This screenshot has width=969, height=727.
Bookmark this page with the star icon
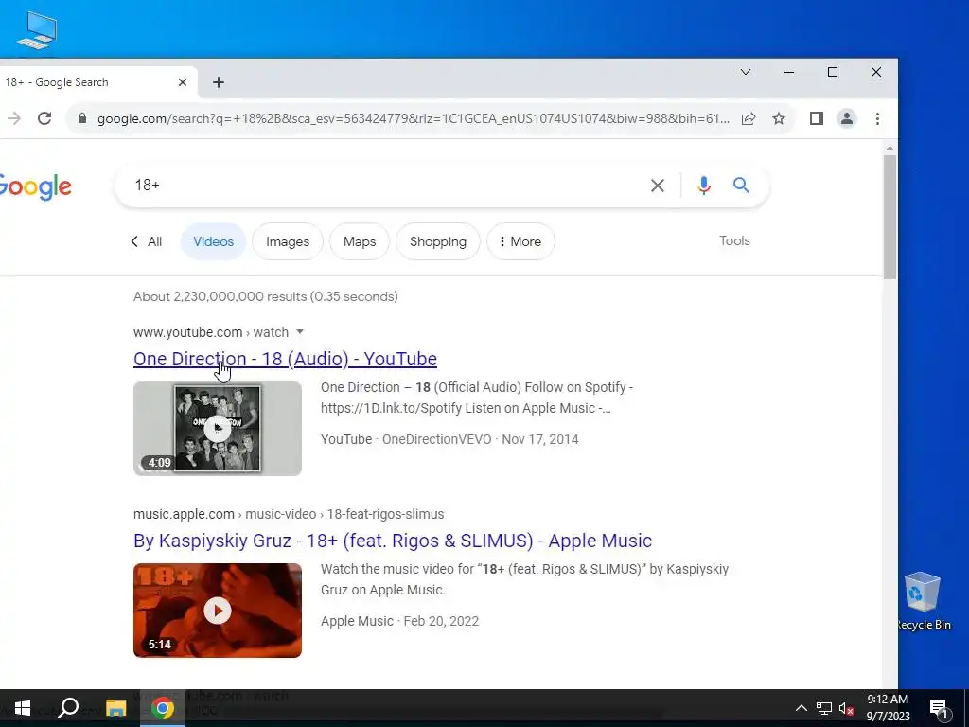(779, 118)
